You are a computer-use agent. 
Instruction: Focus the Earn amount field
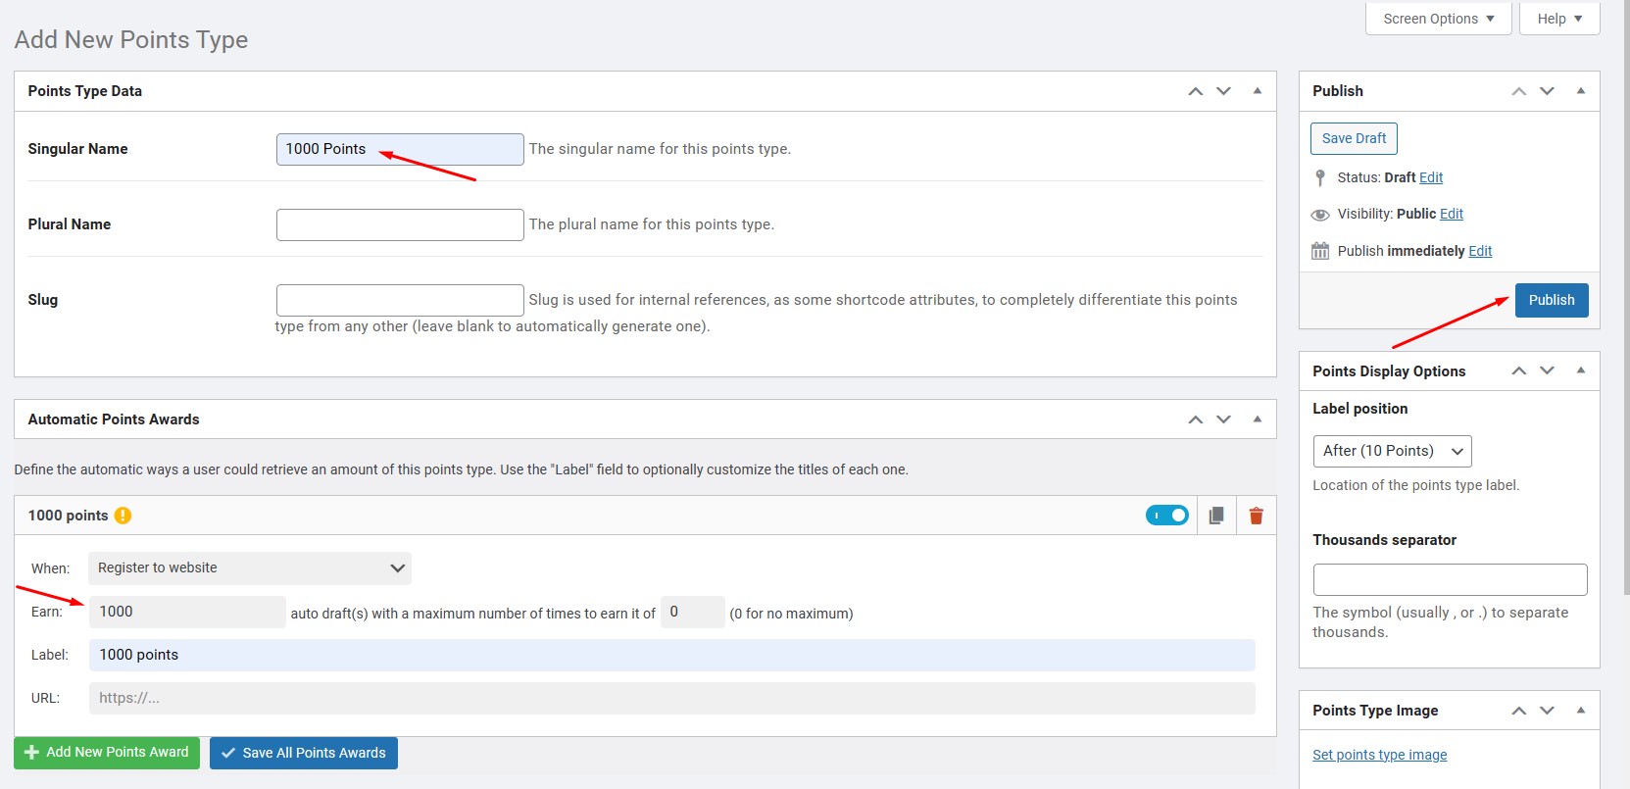click(187, 612)
